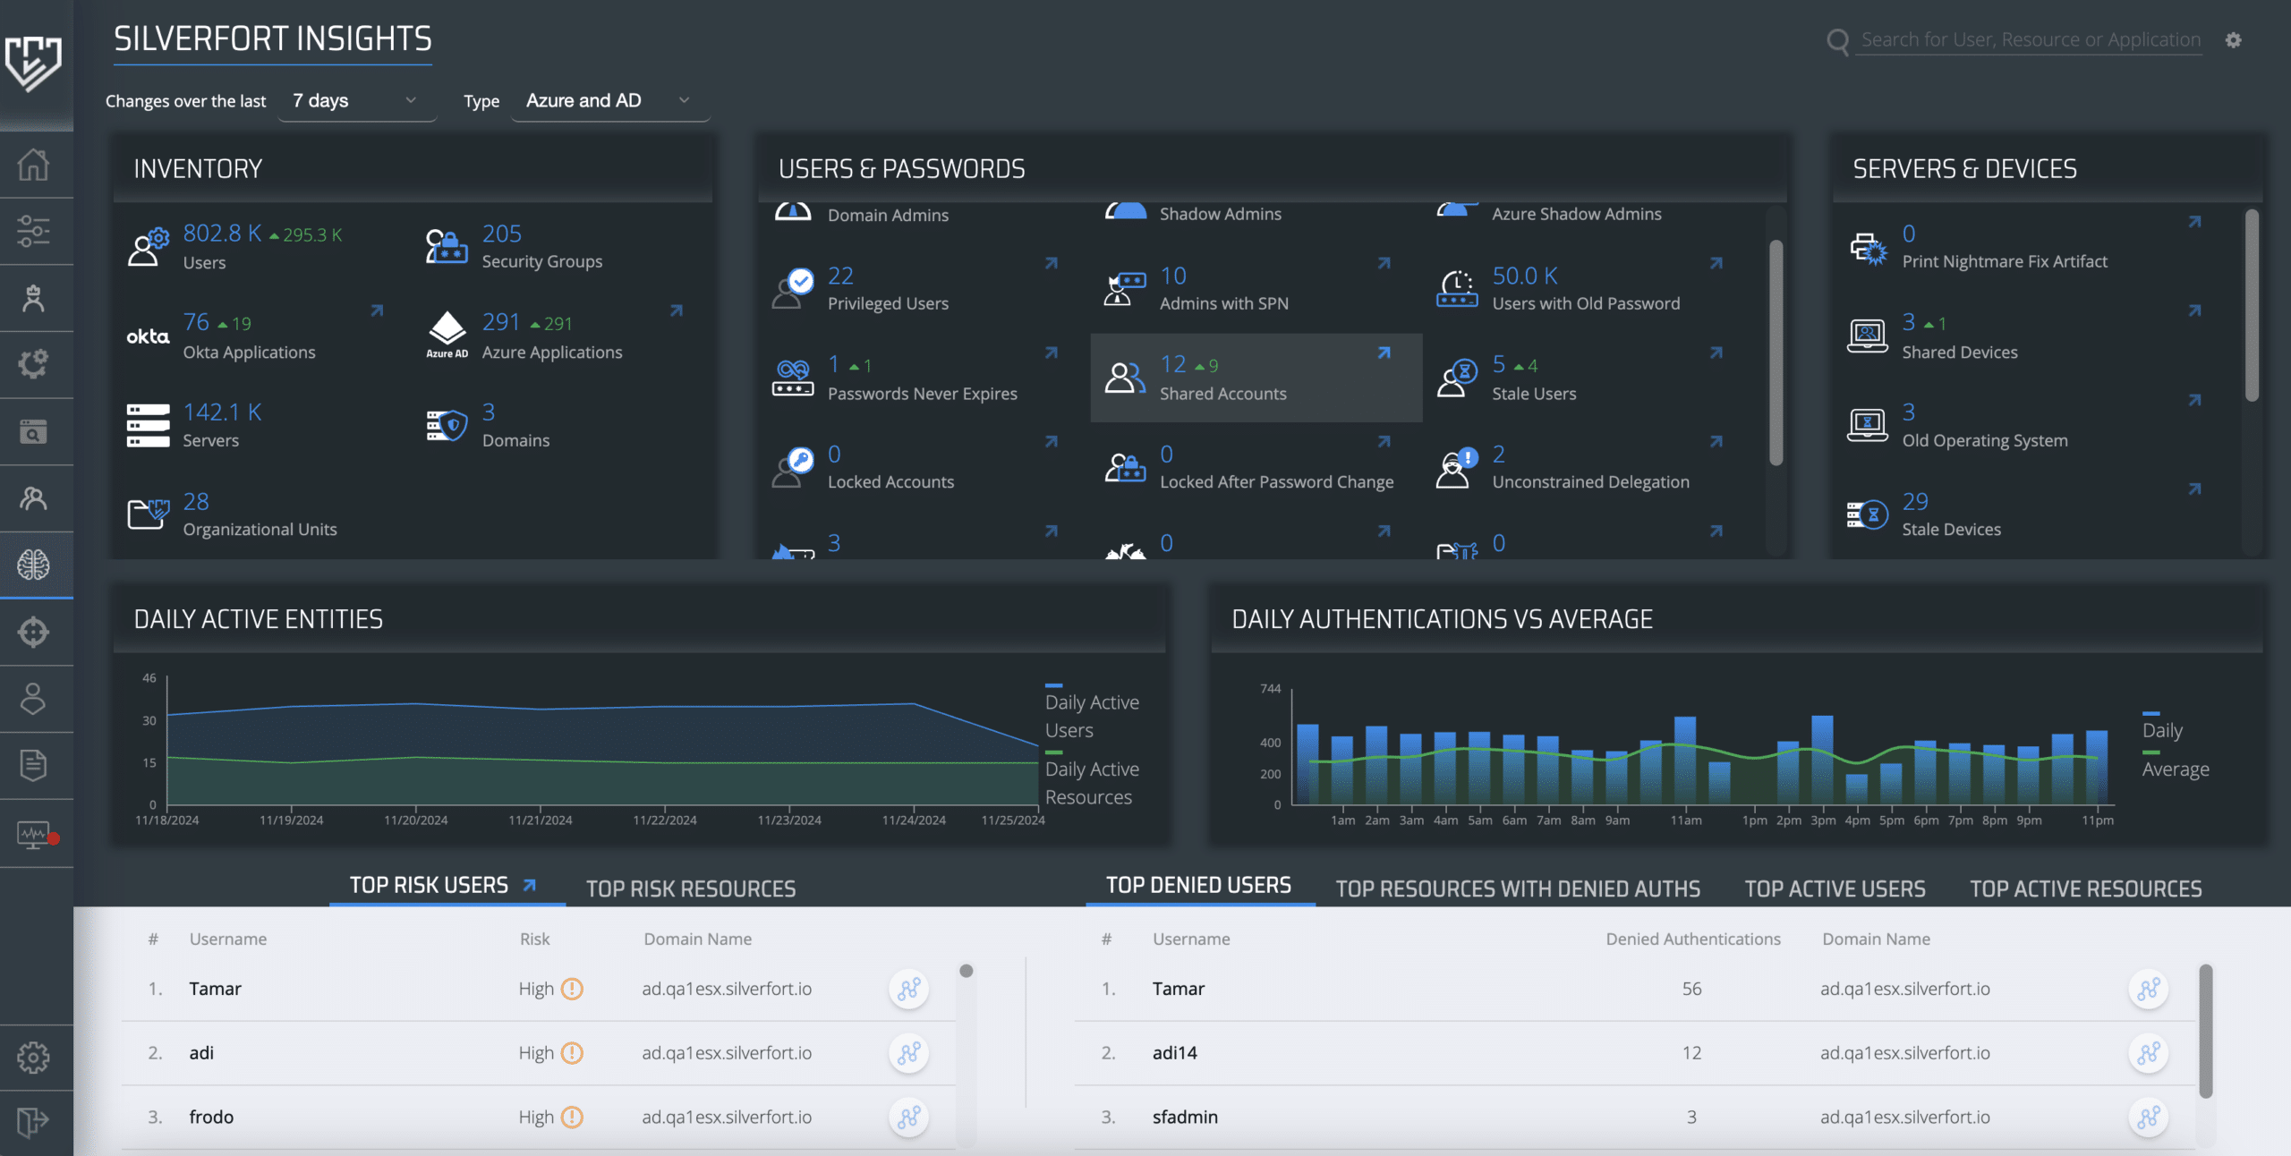Screen dimensions: 2291x1156
Task: Expand Shared Accounts details arrow
Action: (x=1384, y=353)
